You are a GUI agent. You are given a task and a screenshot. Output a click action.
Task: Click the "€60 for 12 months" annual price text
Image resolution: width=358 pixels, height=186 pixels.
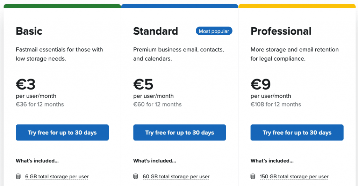(157, 104)
